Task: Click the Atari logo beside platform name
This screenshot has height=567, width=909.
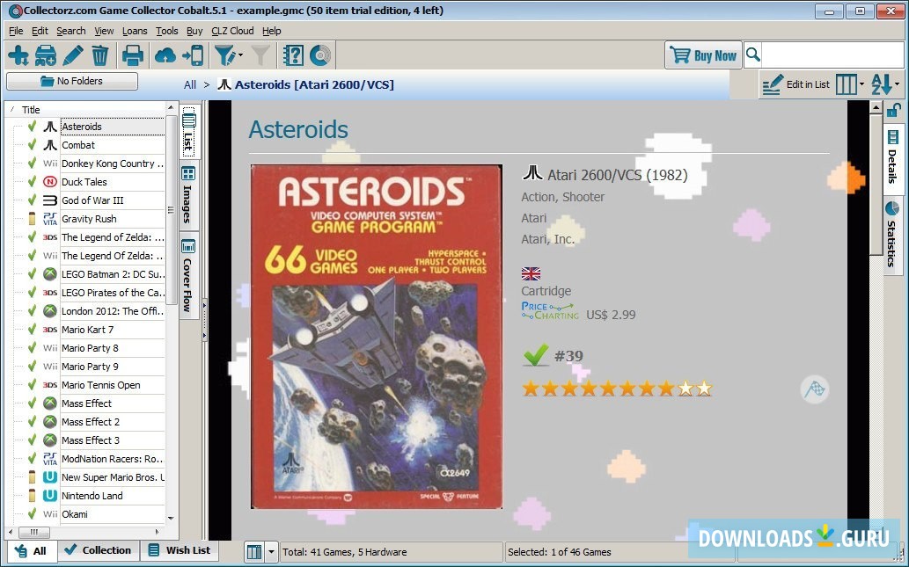Action: pos(532,173)
